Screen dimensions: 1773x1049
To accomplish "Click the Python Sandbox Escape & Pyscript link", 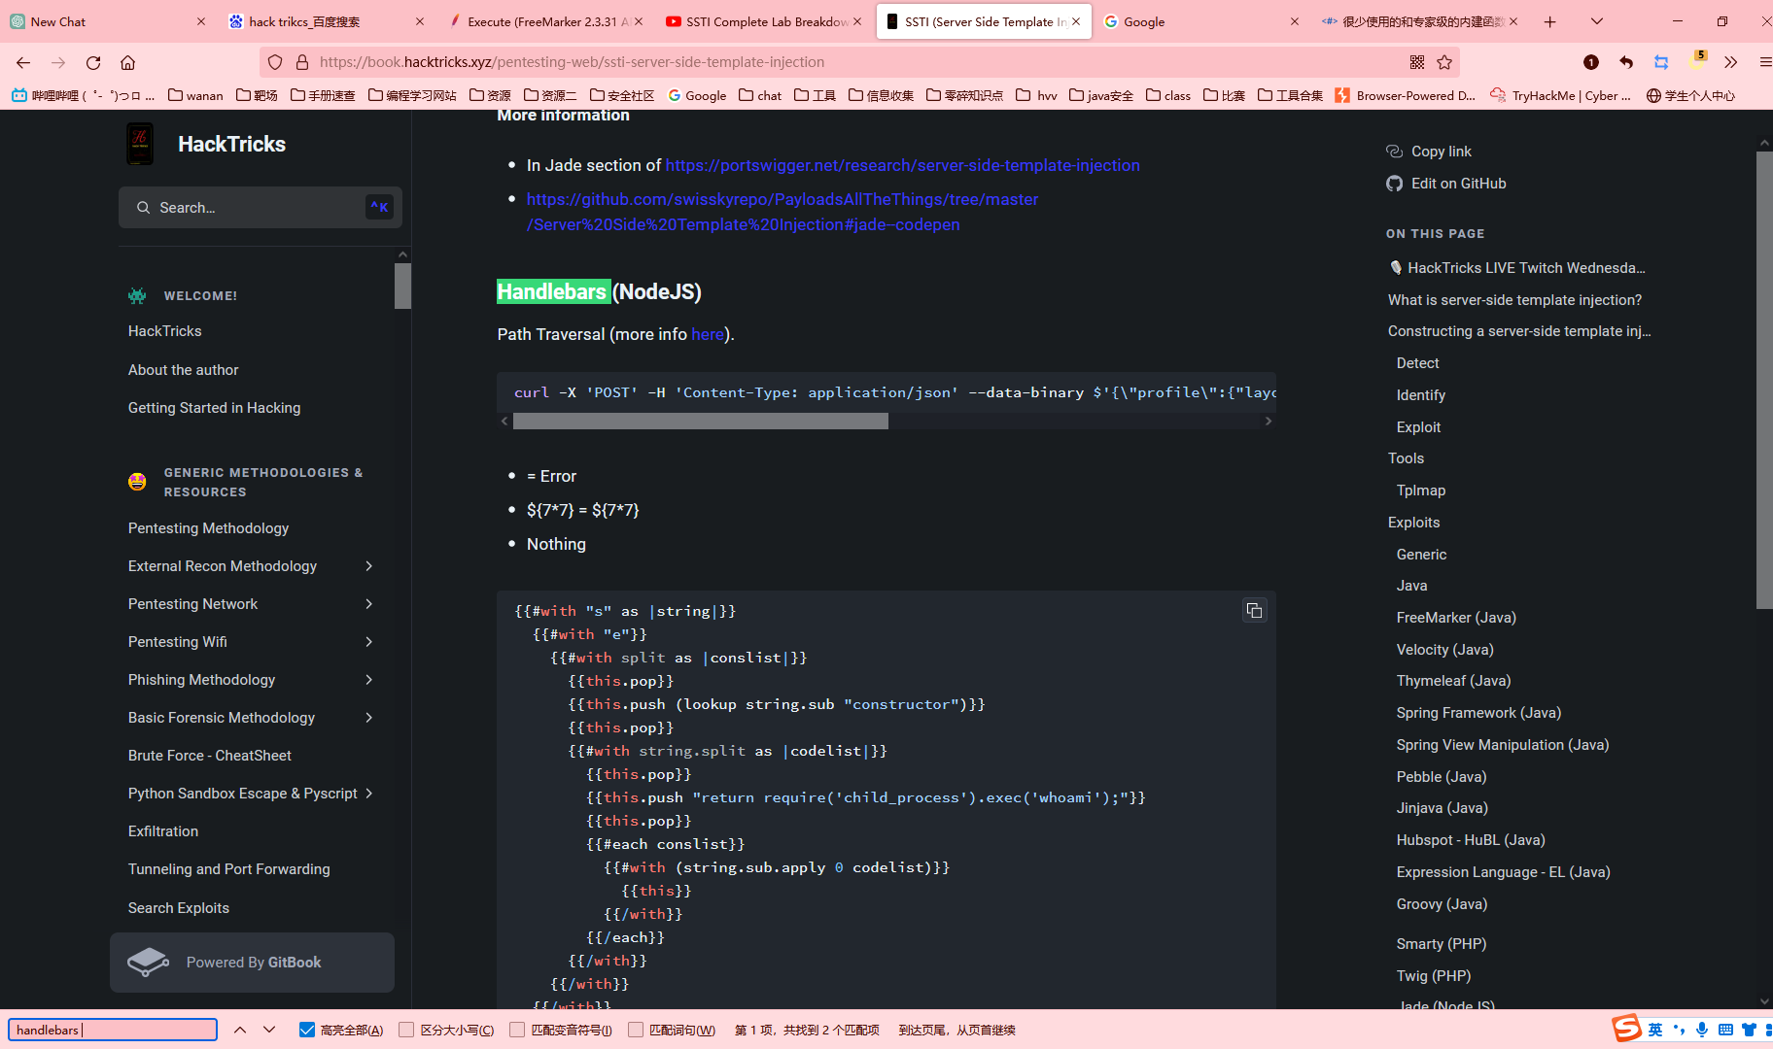I will pos(243,794).
